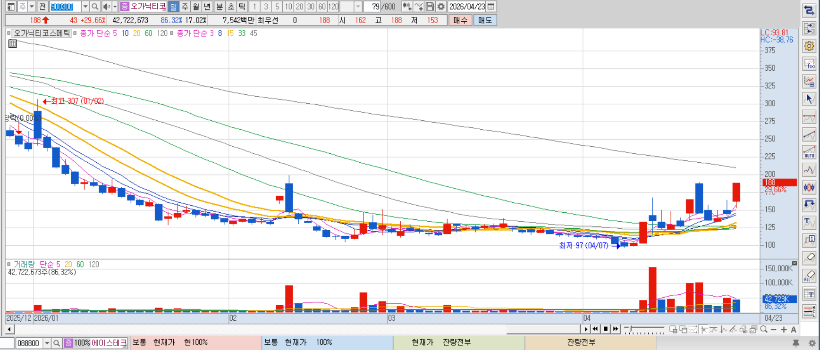The image size is (820, 350).
Task: Click the pin icon at bottom right
Action: (x=796, y=343)
